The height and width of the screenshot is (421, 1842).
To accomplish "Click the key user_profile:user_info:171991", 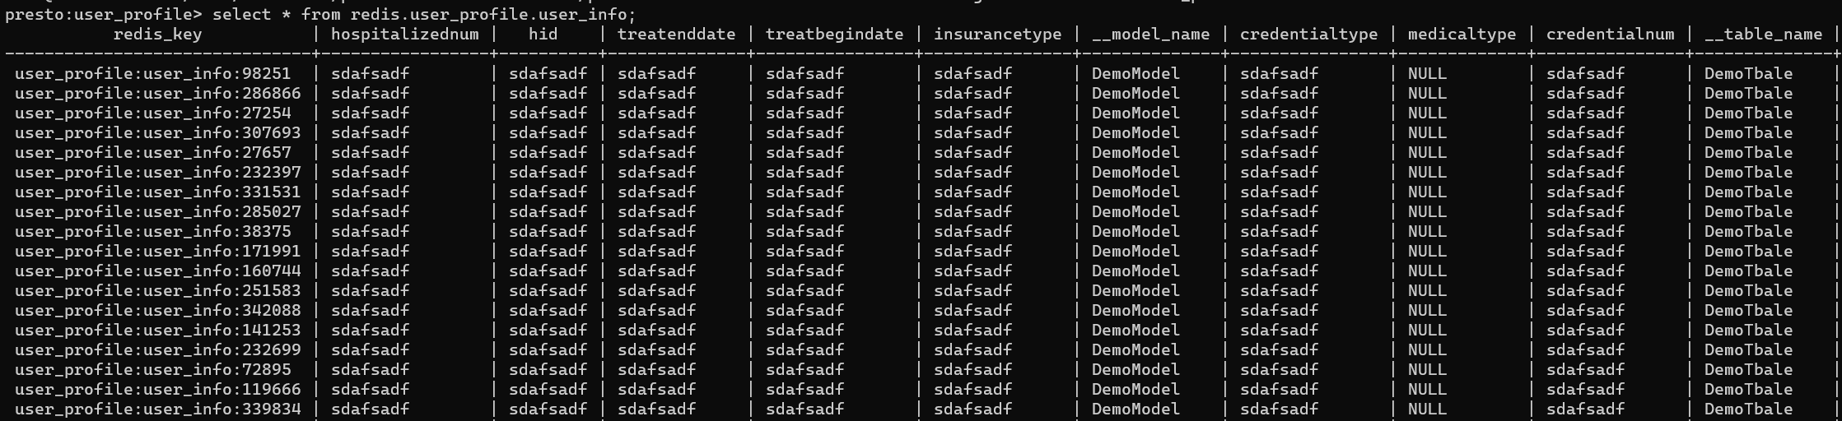I will [x=157, y=252].
